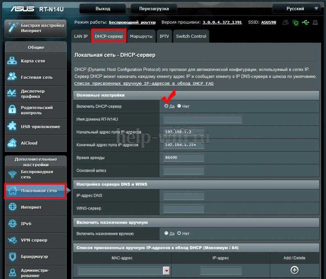Open Быстрая настройка Интернет wizard
This screenshot has height=279, width=326.
(35, 28)
